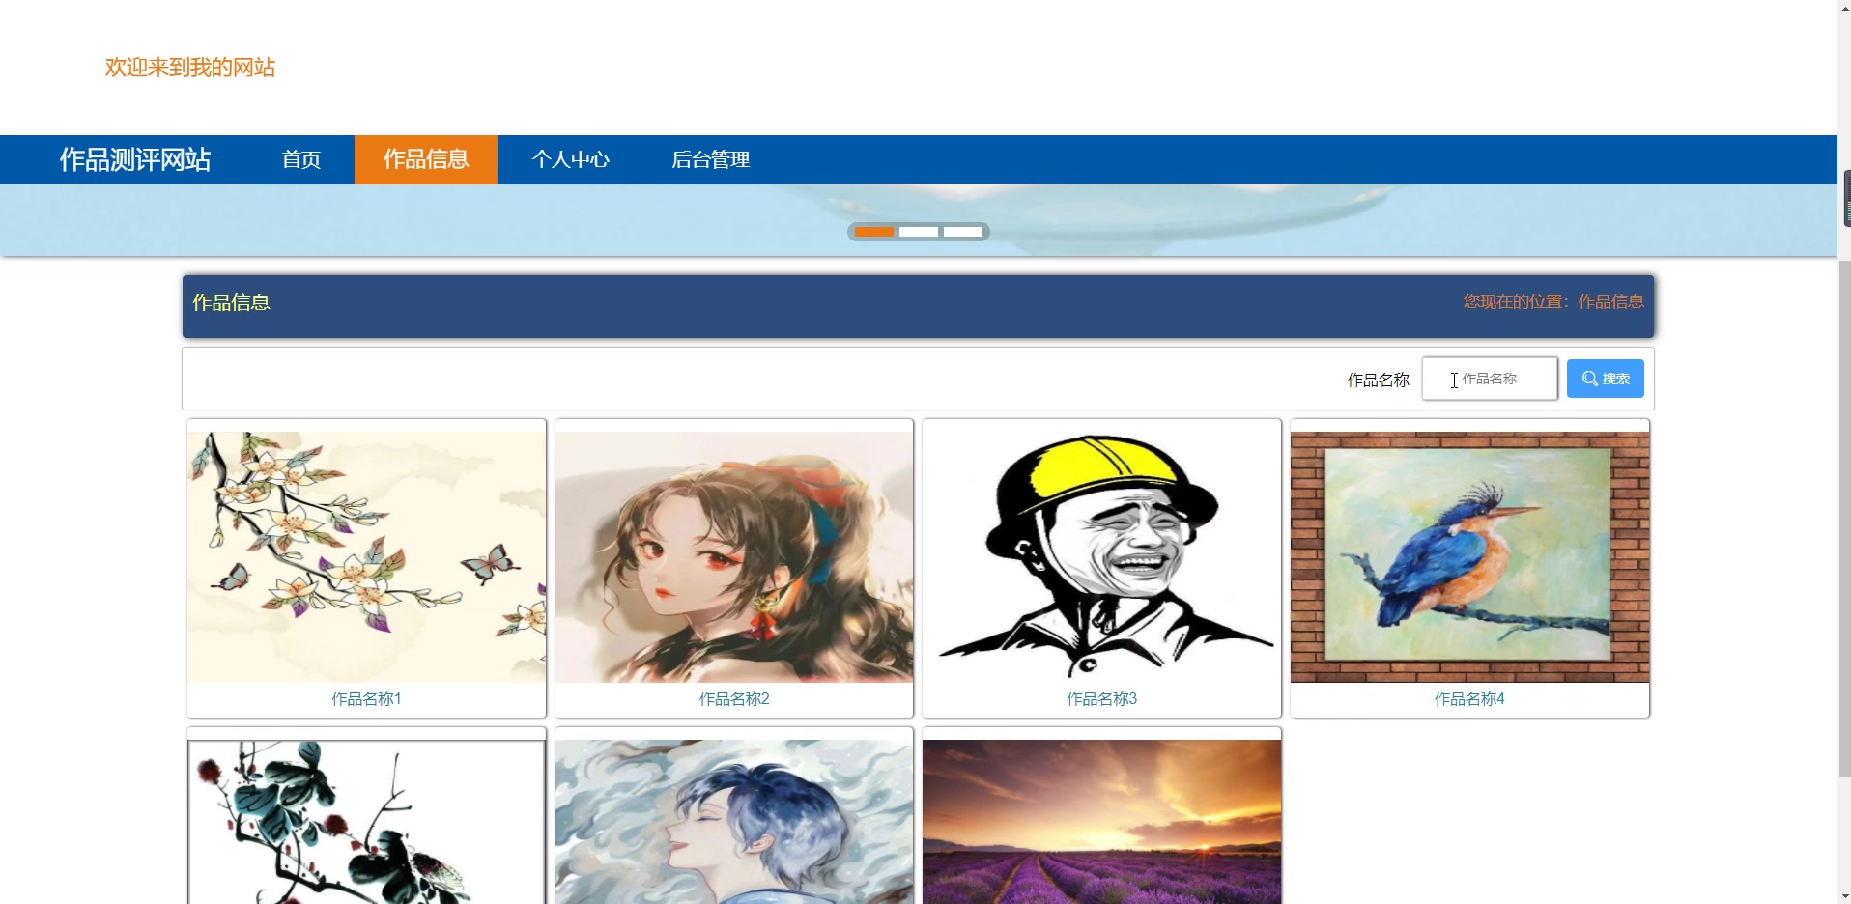The width and height of the screenshot is (1851, 904).
Task: Open the 作品名称4 kingfisher painting thumbnail
Action: click(x=1470, y=557)
